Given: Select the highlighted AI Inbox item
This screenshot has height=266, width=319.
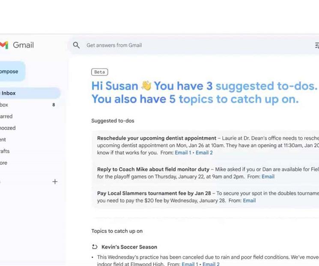Looking at the screenshot, I should tap(30, 93).
